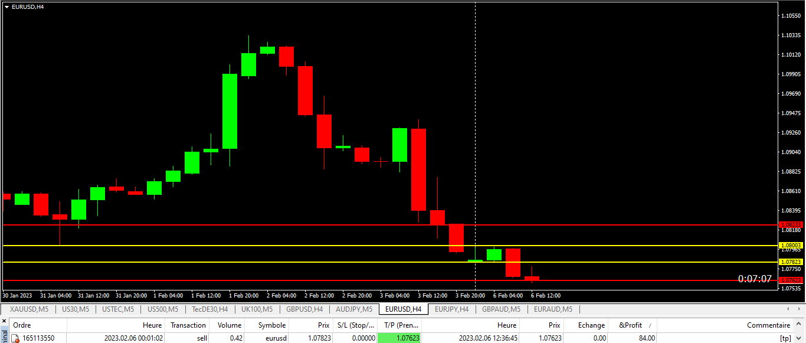This screenshot has height=343, width=806.
Task: Click the 'sell' transaction cell
Action: [202, 338]
